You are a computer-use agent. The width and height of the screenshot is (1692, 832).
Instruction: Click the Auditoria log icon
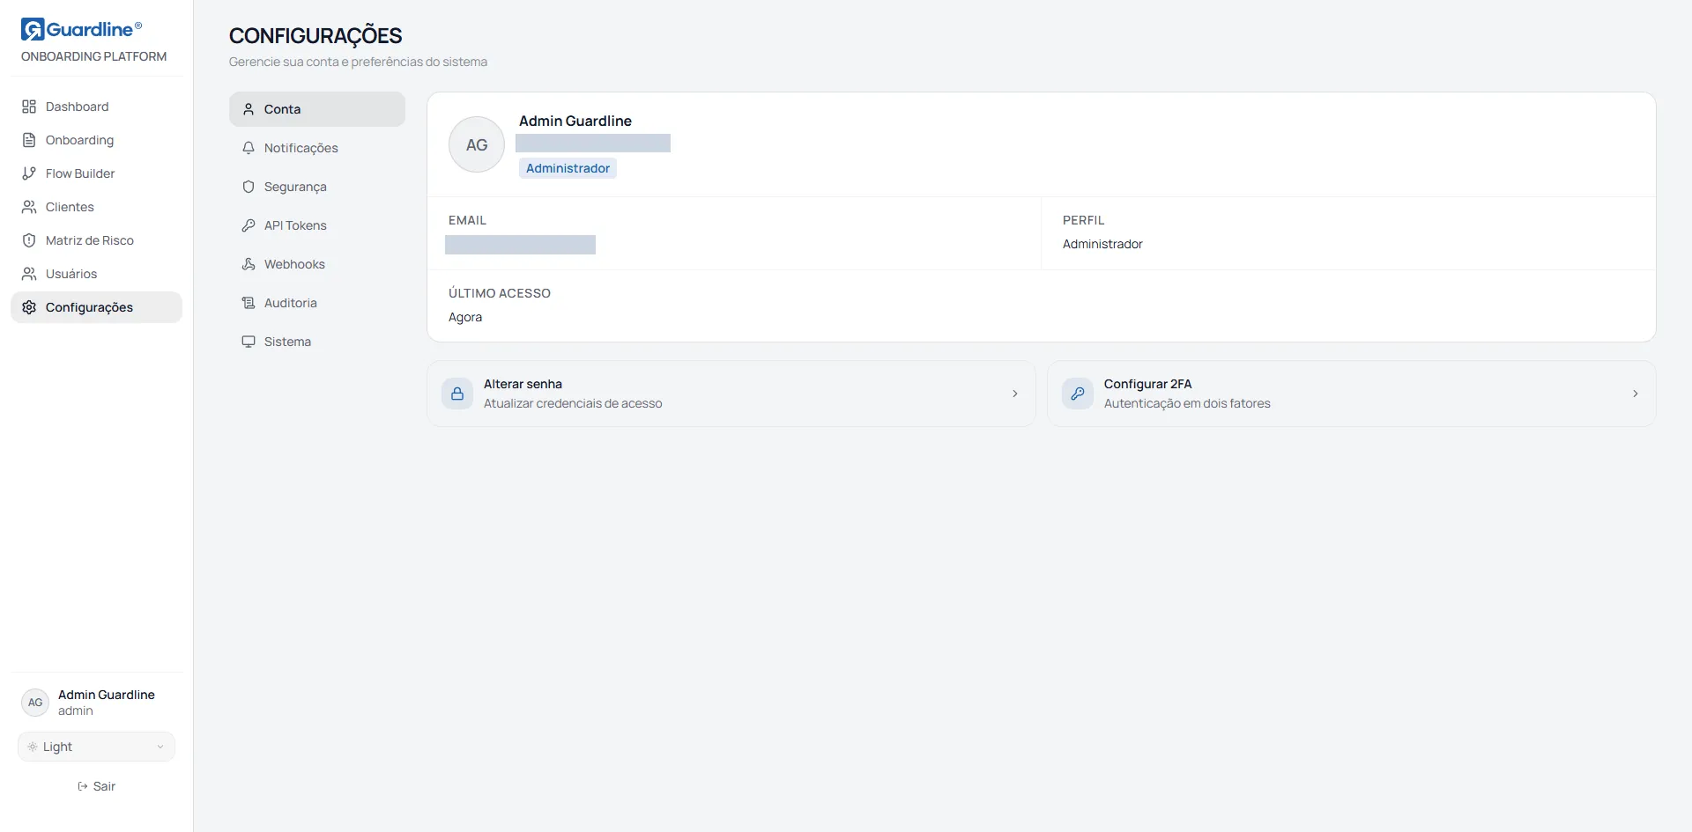point(249,303)
